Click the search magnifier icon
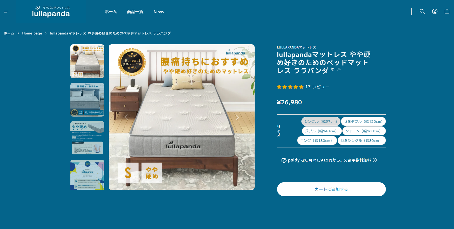The height and width of the screenshot is (229, 454). (x=422, y=11)
